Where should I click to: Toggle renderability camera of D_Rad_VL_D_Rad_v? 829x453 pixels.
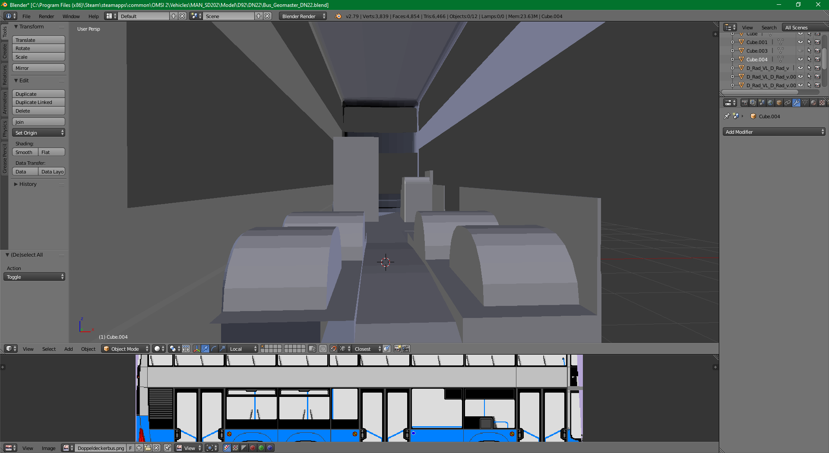tap(817, 68)
